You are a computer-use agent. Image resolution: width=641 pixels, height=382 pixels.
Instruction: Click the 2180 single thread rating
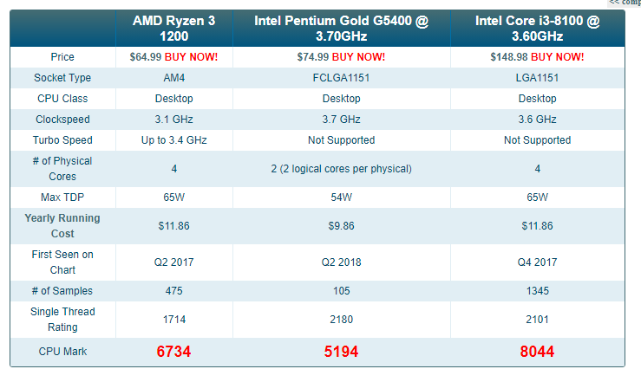(341, 320)
